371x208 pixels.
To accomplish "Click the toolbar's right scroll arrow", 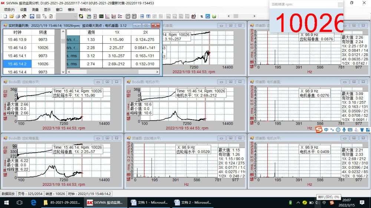I will pos(255,16).
